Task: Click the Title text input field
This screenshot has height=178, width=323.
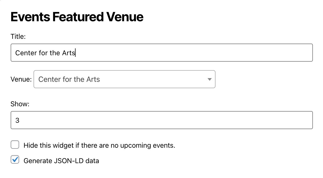Action: pyautogui.click(x=161, y=53)
